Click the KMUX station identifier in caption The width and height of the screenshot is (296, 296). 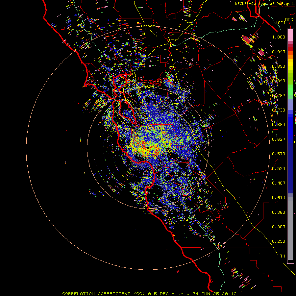point(183,294)
